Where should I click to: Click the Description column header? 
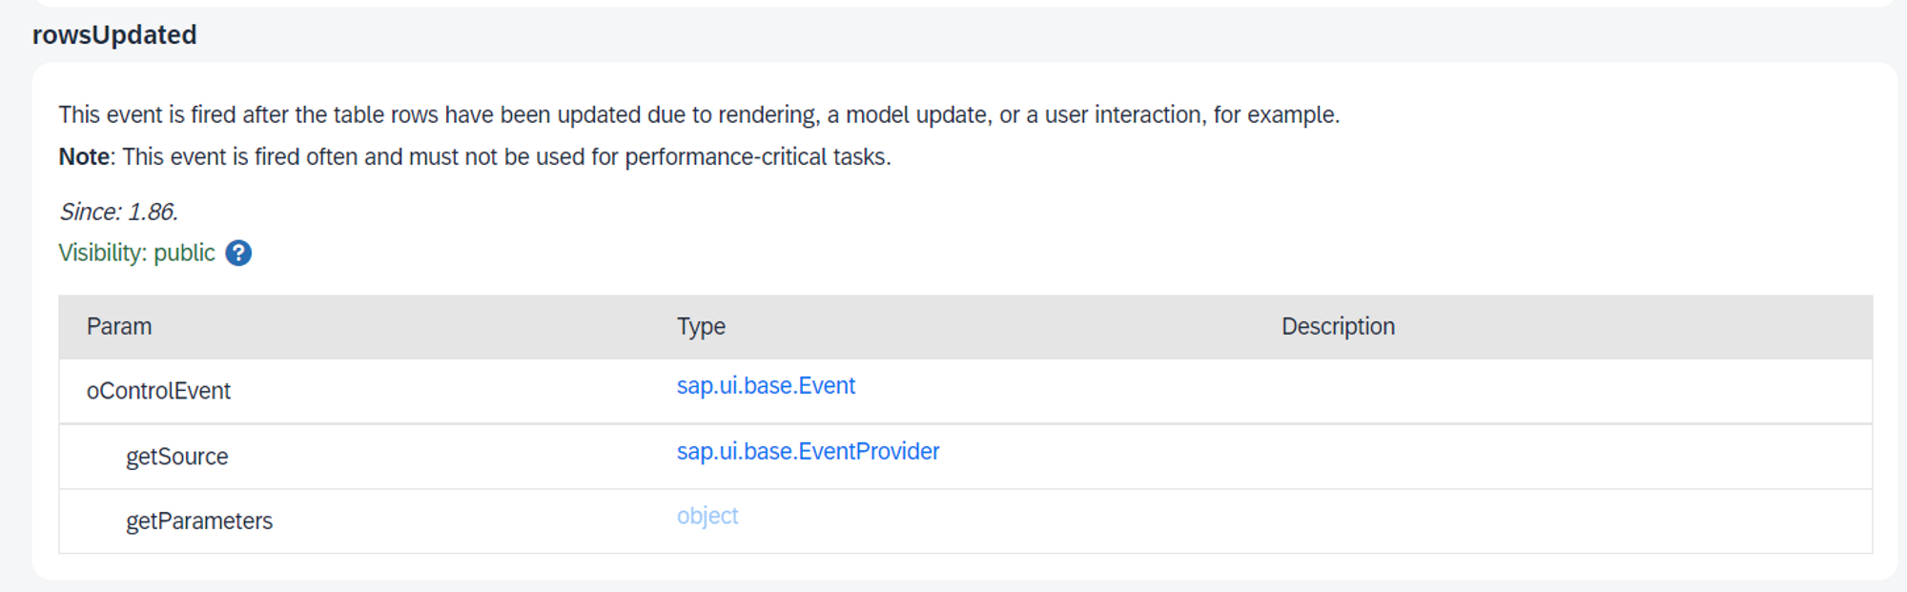1339,326
